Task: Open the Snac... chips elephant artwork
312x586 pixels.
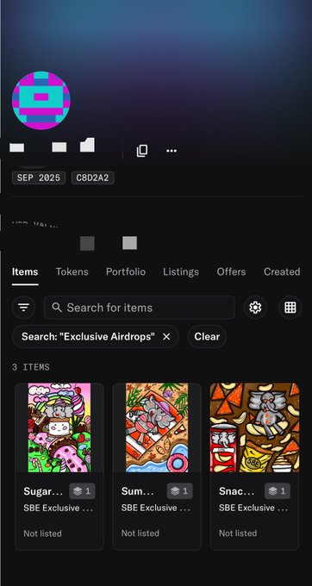Action: point(254,427)
